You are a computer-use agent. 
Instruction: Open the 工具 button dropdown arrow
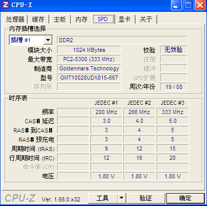tap(122, 198)
